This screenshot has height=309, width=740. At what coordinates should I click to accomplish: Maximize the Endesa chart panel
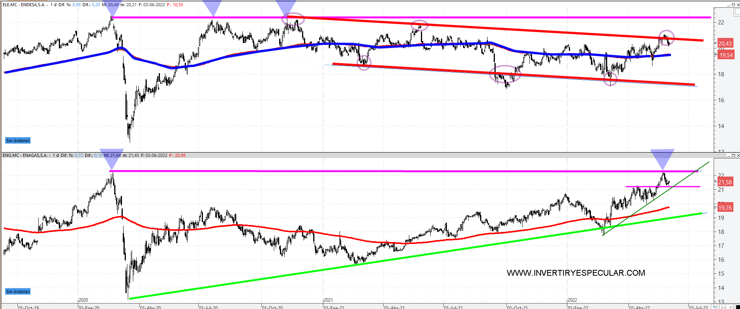click(733, 5)
